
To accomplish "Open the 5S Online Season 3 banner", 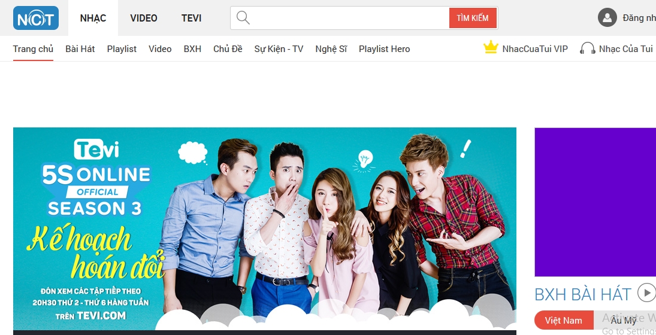I will (x=264, y=229).
